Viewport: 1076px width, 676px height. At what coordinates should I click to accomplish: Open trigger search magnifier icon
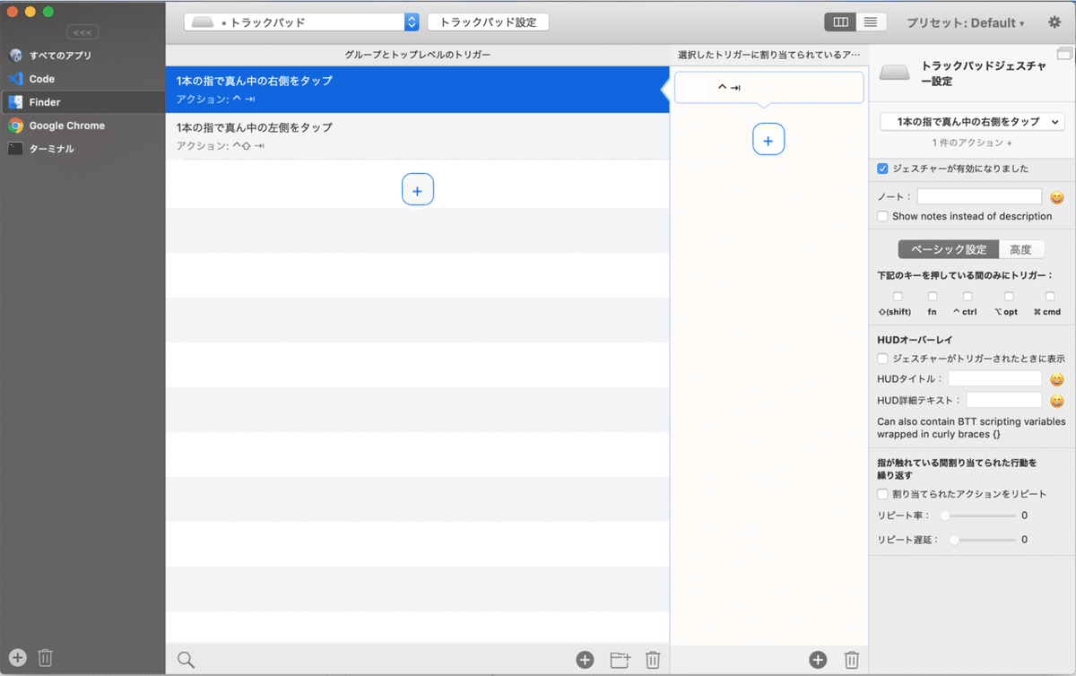[x=186, y=660]
